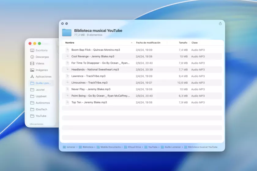The width and height of the screenshot is (257, 171).
Task: Sort by Fecha de modificación column
Action: pos(148,43)
